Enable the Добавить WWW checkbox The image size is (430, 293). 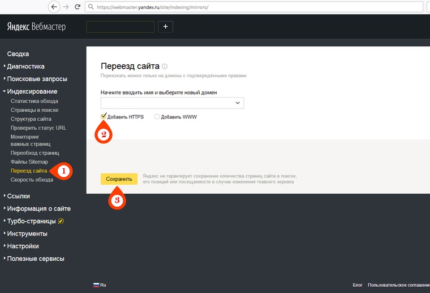point(157,117)
